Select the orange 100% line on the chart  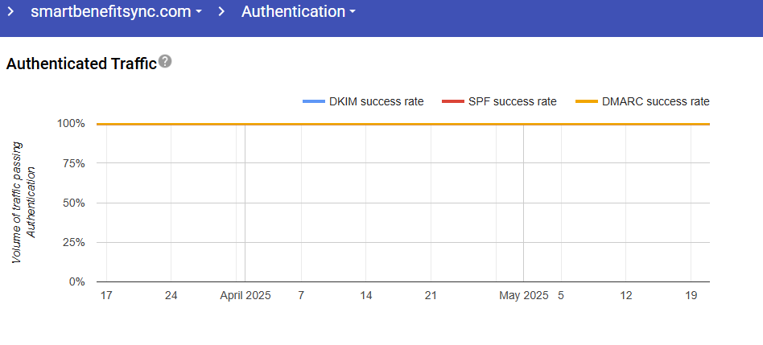(402, 124)
